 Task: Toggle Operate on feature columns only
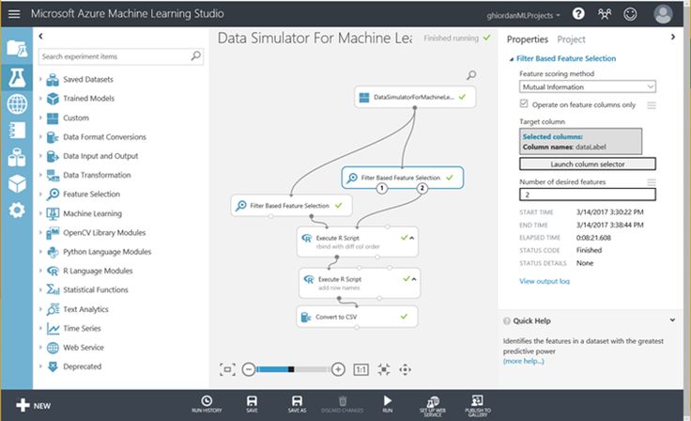click(524, 103)
